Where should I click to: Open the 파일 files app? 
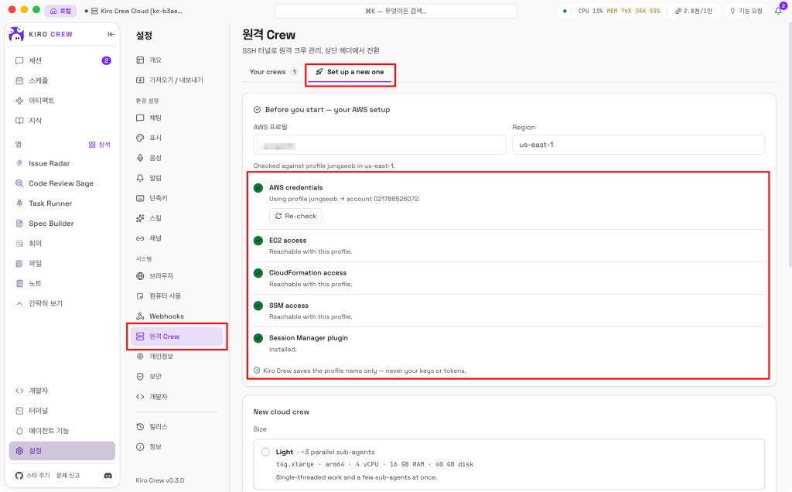62,263
